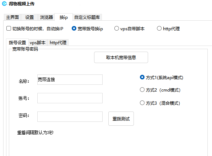Image resolution: width=212 pixels, height=156 pixels.
Task: Open the 自定义标题库 tab
Action: coord(87,17)
